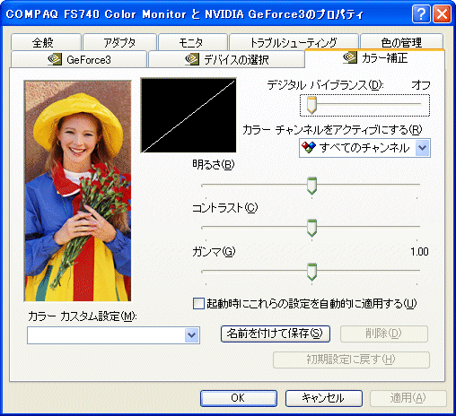This screenshot has height=416, width=456.
Task: Click the 削除 button
Action: click(384, 334)
